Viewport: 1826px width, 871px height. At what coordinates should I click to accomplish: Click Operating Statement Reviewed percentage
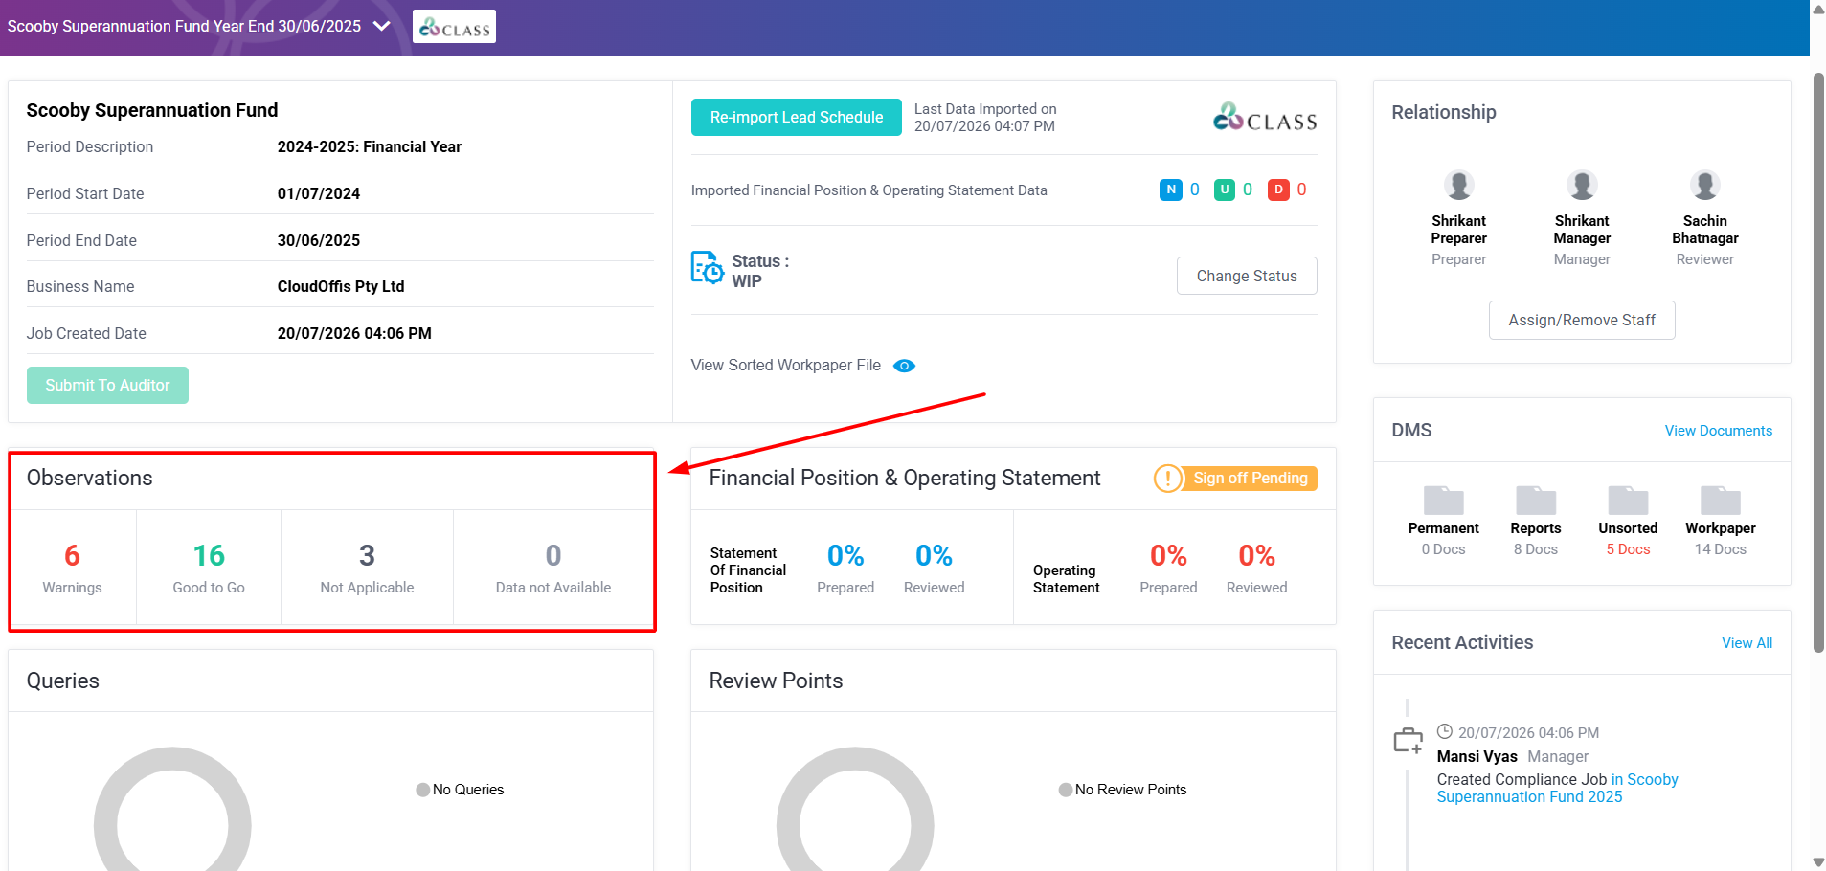(1256, 555)
